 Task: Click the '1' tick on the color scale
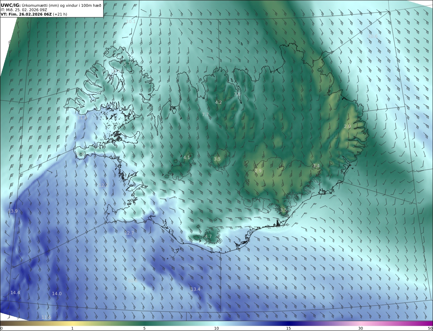click(72, 329)
